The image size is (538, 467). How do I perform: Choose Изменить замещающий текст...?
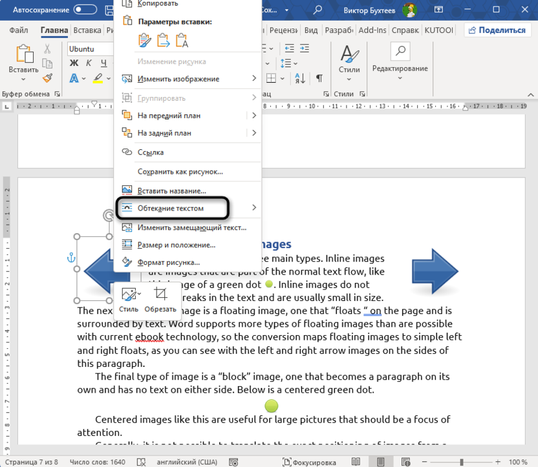(188, 227)
